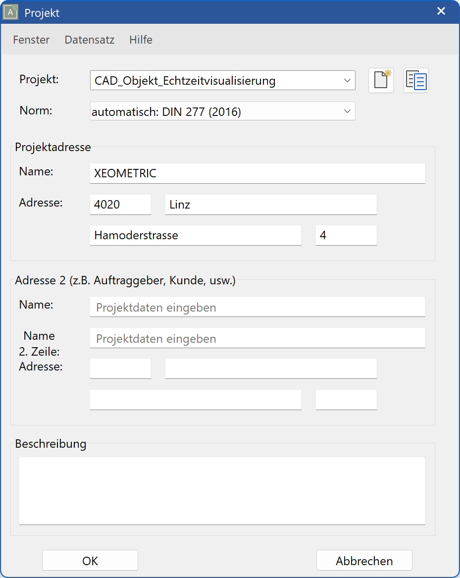Click the Adresse 2 Name field

(x=257, y=307)
